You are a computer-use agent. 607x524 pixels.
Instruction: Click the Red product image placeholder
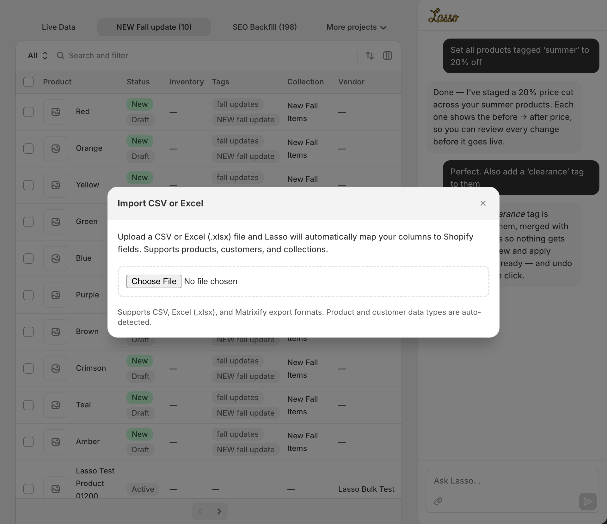[x=56, y=112]
